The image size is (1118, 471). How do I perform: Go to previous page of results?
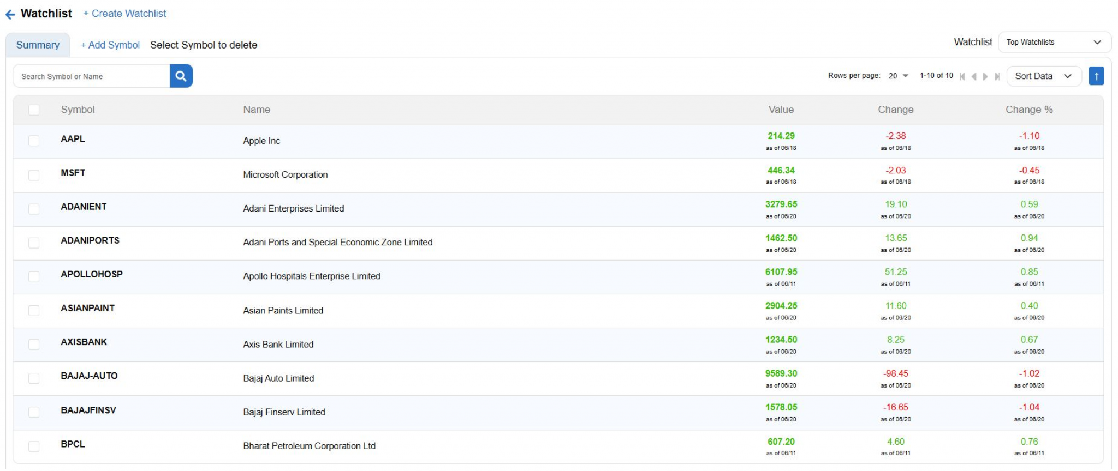click(974, 76)
